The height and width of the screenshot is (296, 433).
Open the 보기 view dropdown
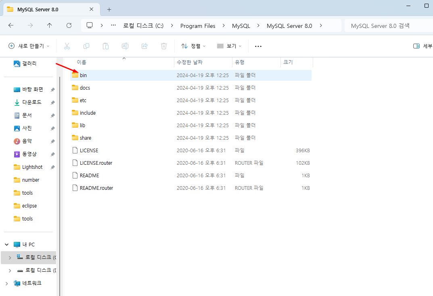coord(229,46)
